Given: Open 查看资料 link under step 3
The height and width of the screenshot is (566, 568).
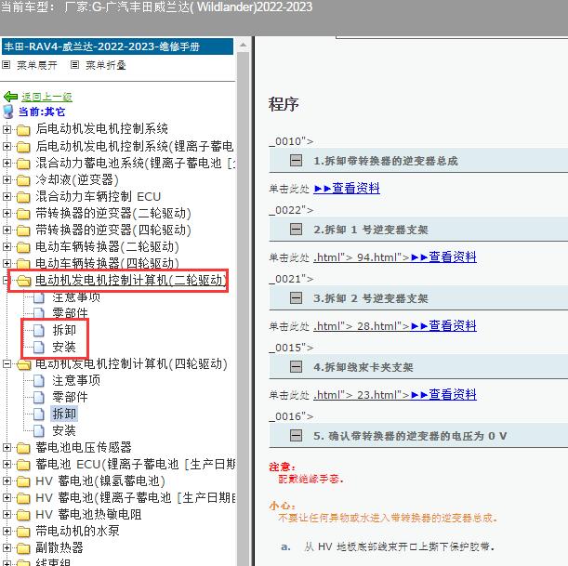Looking at the screenshot, I should [x=443, y=325].
